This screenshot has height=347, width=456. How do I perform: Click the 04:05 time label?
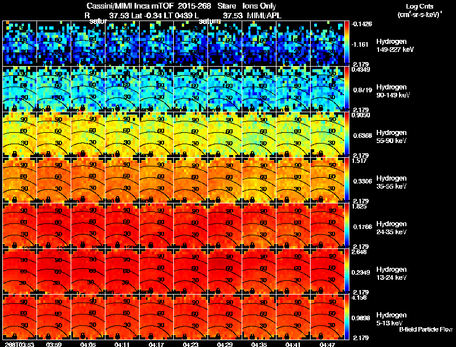coord(88,344)
